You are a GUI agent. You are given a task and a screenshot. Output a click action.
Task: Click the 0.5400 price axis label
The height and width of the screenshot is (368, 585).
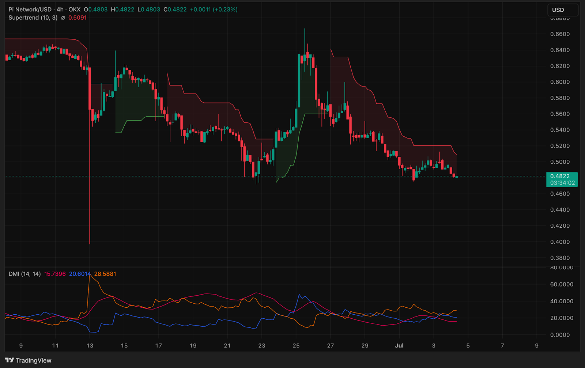point(560,130)
